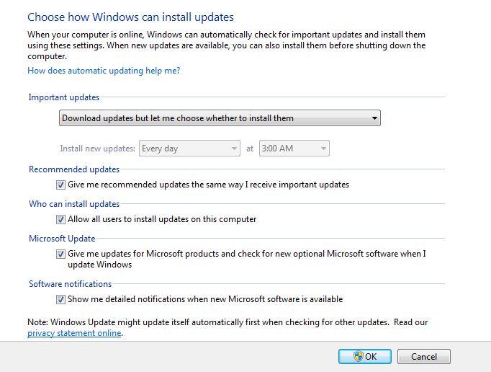Screen dimensions: 491x372
Task: Open the Important updates dropdown list
Action: [220, 118]
